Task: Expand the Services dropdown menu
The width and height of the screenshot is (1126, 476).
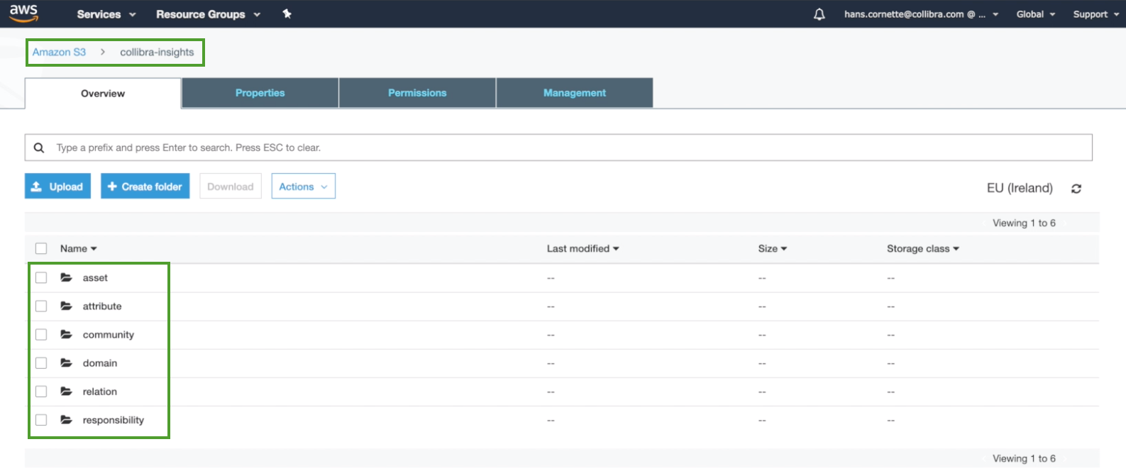Action: [106, 14]
